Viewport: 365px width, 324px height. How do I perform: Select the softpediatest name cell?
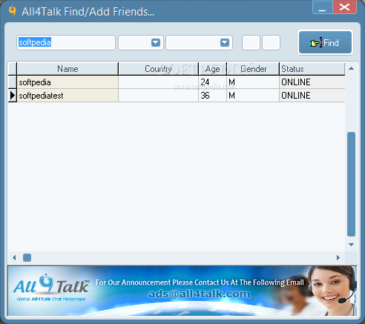click(68, 96)
